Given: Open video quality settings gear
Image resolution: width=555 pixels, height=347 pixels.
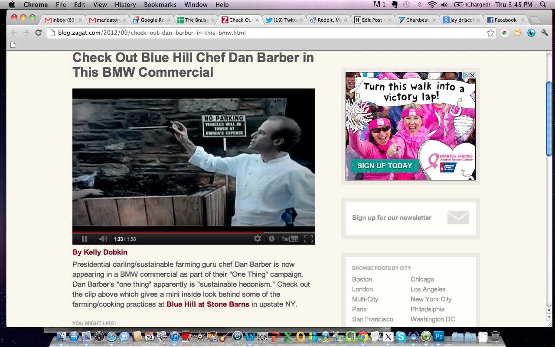Looking at the screenshot, I should point(258,239).
